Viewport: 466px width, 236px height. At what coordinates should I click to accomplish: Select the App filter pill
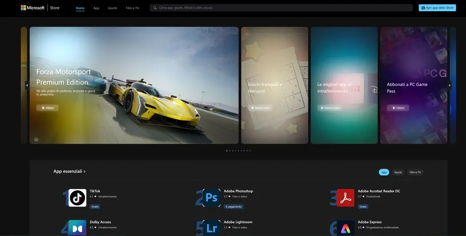pyautogui.click(x=384, y=172)
